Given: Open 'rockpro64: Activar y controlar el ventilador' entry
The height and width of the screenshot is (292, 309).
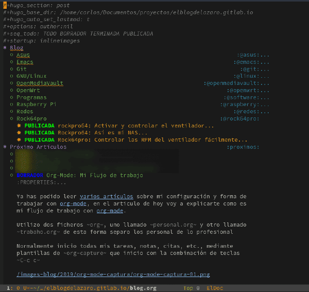Looking at the screenshot, I should (136, 126).
